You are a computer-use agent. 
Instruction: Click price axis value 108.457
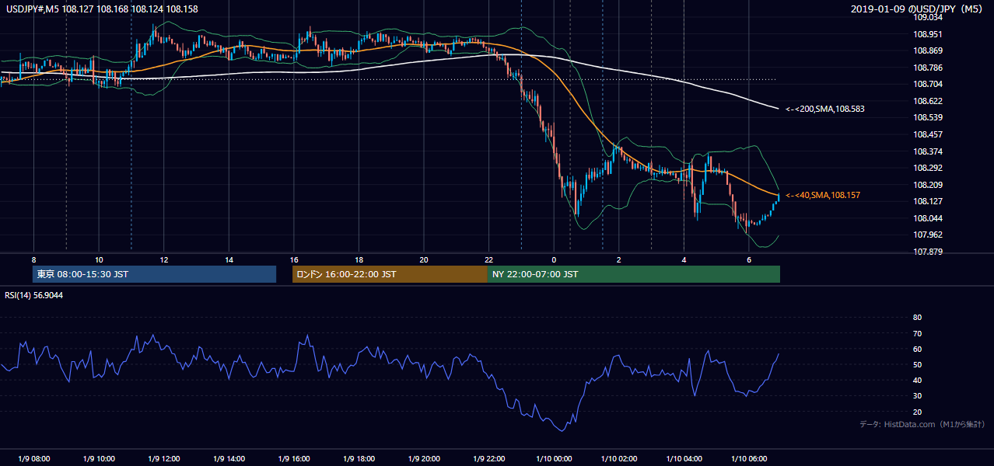click(927, 134)
